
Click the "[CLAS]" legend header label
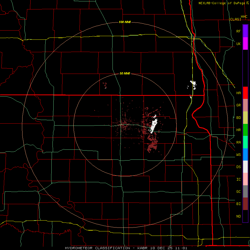tap(235, 19)
